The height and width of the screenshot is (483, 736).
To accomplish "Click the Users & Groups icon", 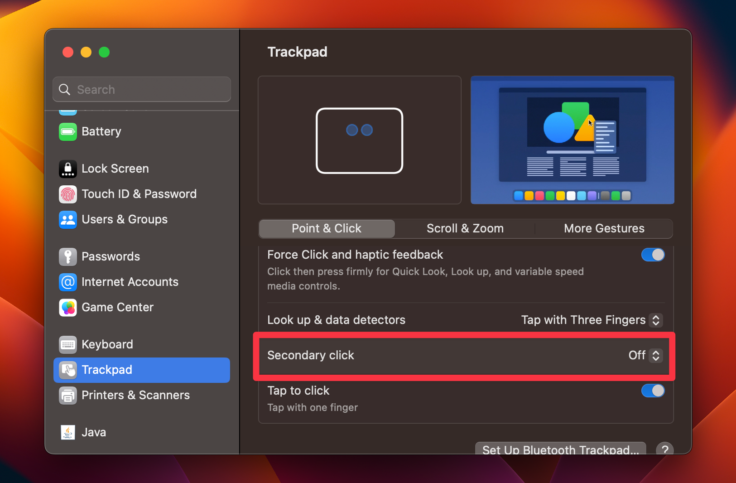I will pos(68,220).
